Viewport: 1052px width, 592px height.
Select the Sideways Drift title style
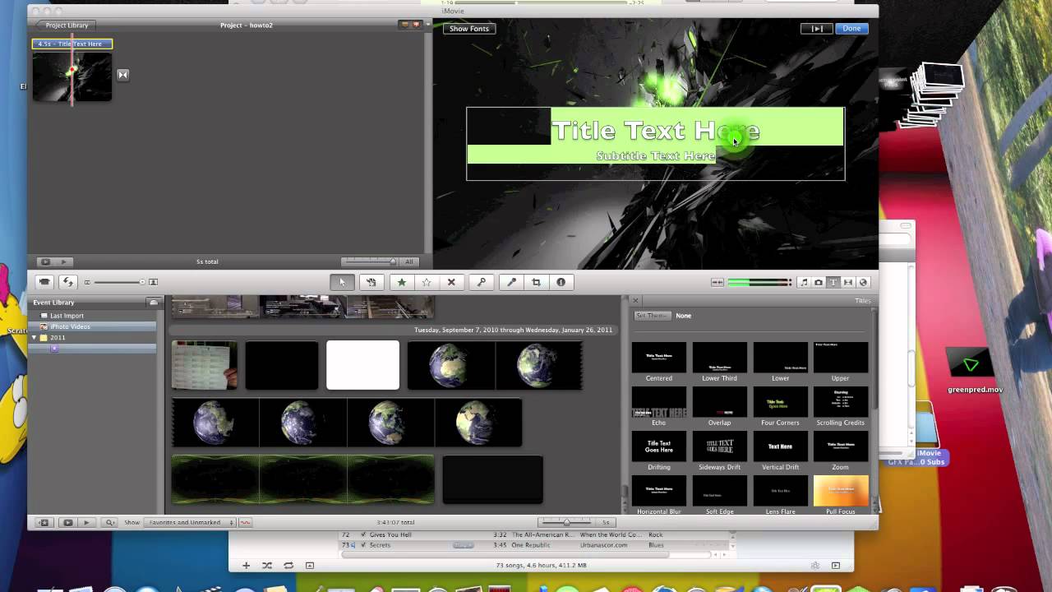click(x=719, y=451)
